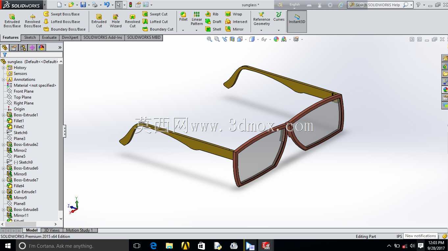Toggle Instant3D mode
Screen dimensions: 448x251
(297, 21)
